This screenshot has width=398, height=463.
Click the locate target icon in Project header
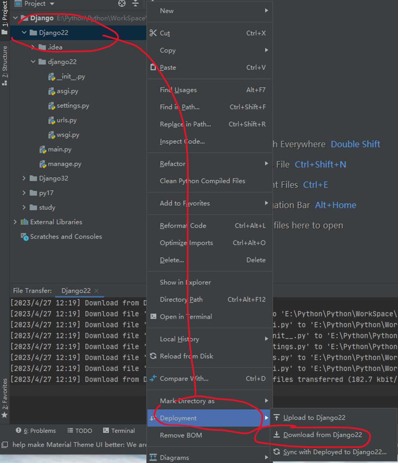pyautogui.click(x=122, y=4)
